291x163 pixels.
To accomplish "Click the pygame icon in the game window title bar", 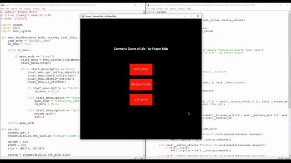I will (83, 16).
